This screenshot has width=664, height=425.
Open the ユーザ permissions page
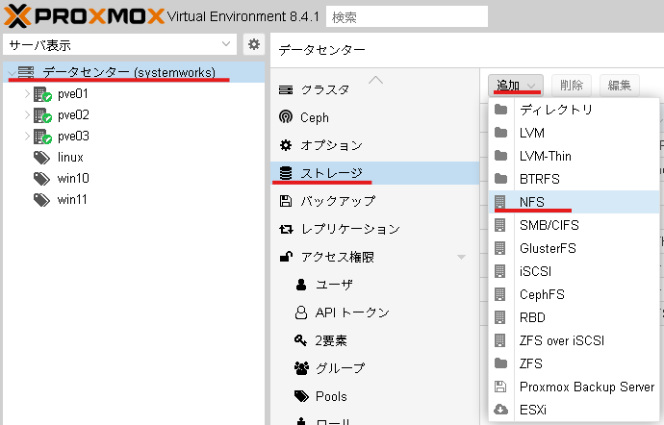(x=374, y=285)
